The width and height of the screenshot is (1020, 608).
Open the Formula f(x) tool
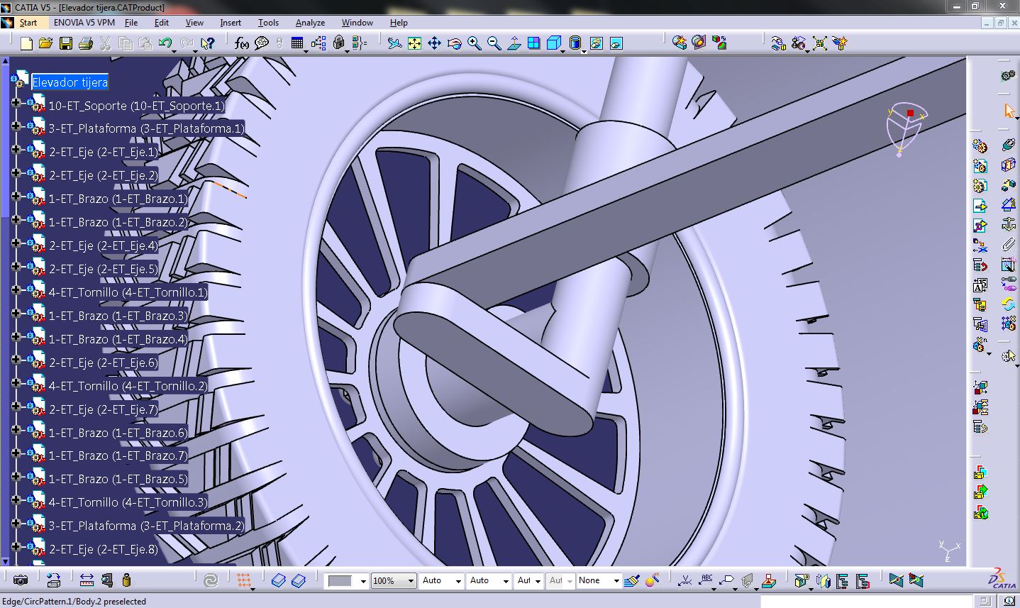(242, 43)
